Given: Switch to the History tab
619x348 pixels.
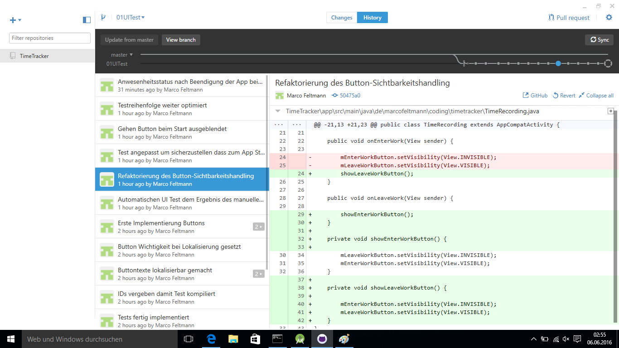Looking at the screenshot, I should [372, 18].
